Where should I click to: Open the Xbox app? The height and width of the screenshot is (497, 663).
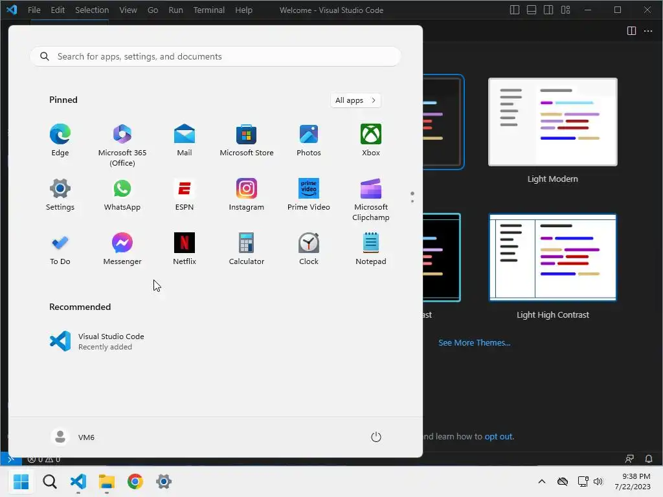(x=371, y=140)
